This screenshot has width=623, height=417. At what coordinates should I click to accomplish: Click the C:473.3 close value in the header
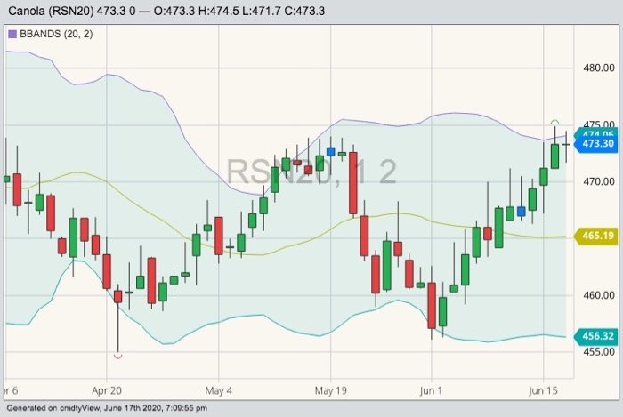pos(304,11)
